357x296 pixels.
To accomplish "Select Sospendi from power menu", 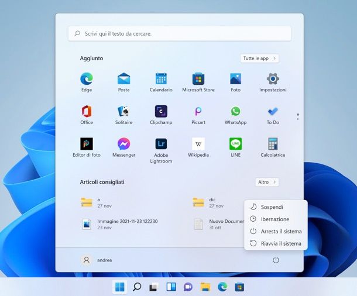I will coord(276,207).
